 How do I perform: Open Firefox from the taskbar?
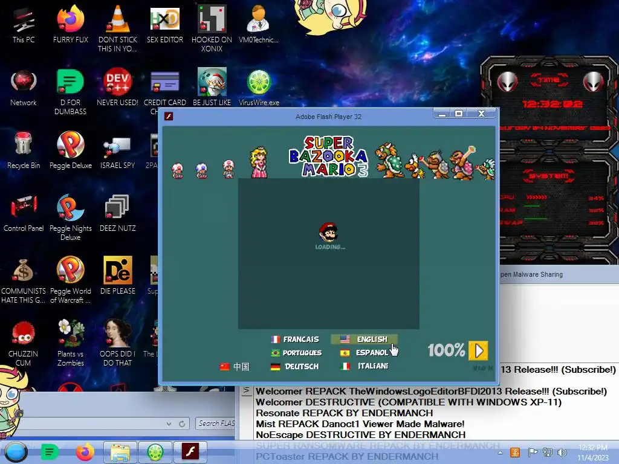[x=85, y=452]
